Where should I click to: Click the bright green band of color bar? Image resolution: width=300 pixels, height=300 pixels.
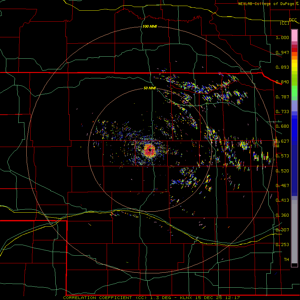[x=294, y=91]
